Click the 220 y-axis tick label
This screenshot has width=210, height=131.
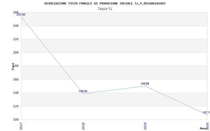16,39
